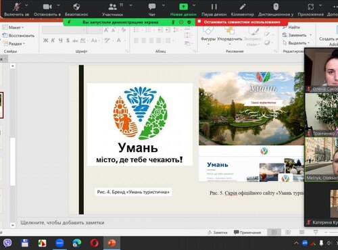Center text in paragraph group

tap(144, 41)
